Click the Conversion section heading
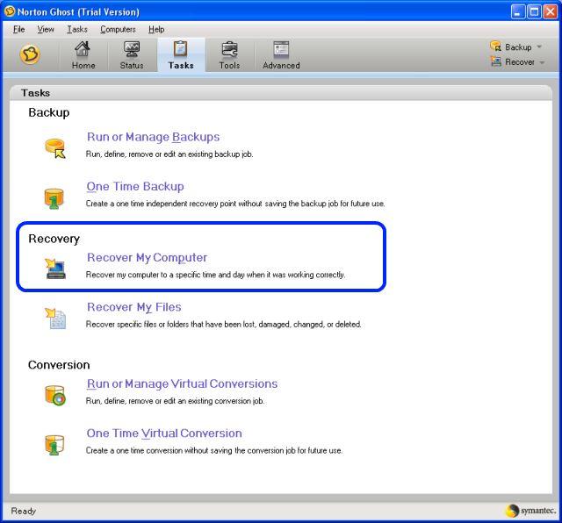The image size is (562, 523). click(x=59, y=365)
